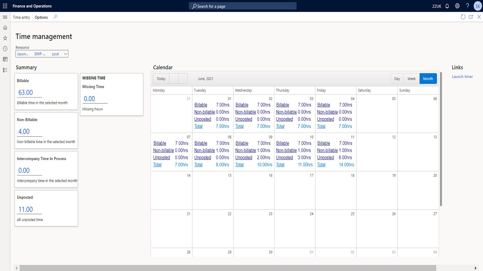Open the Recent clock icon
483x271 pixels.
pos(5,49)
